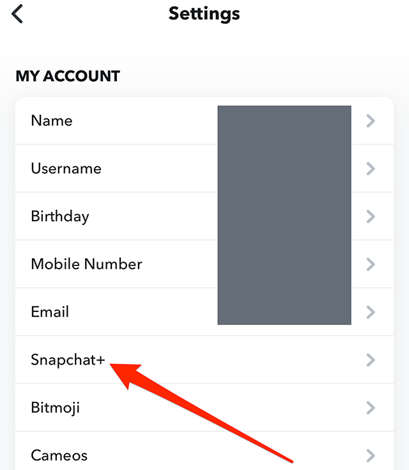This screenshot has height=470, width=409.
Task: Click the Settings page title
Action: pyautogui.click(x=204, y=13)
